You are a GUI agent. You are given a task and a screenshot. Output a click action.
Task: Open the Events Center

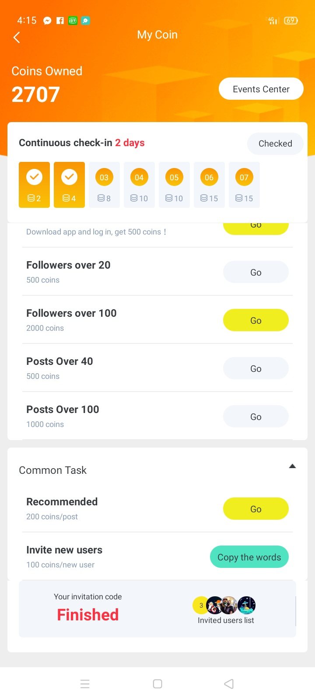(261, 89)
